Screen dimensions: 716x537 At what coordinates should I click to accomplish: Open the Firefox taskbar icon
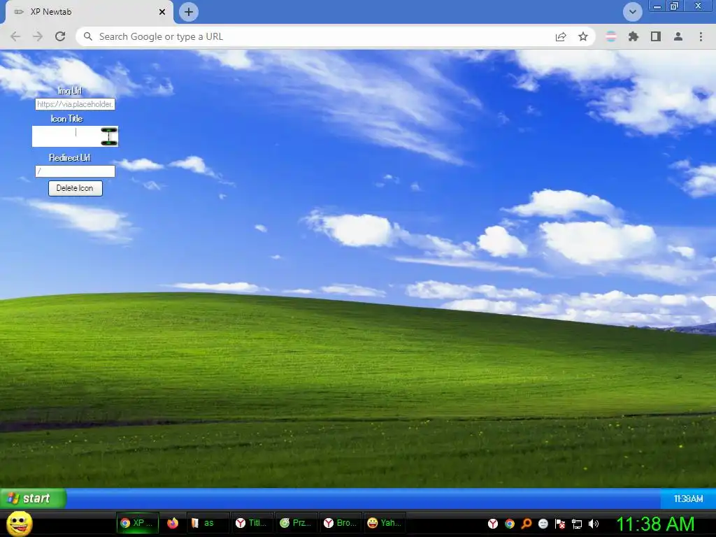[x=173, y=523]
